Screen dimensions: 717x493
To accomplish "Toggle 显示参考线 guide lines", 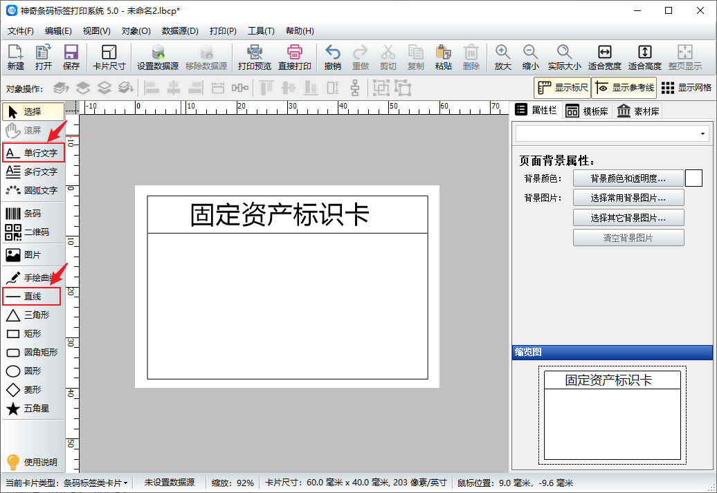I will click(x=624, y=88).
